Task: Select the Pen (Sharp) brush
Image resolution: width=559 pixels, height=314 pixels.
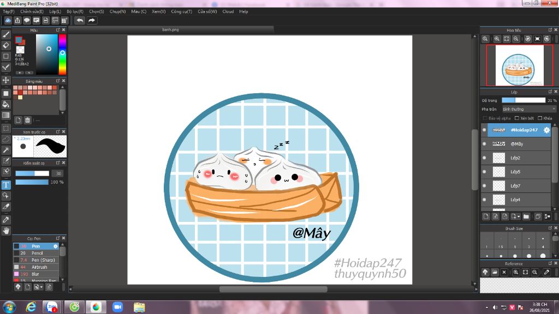Action: coord(35,260)
